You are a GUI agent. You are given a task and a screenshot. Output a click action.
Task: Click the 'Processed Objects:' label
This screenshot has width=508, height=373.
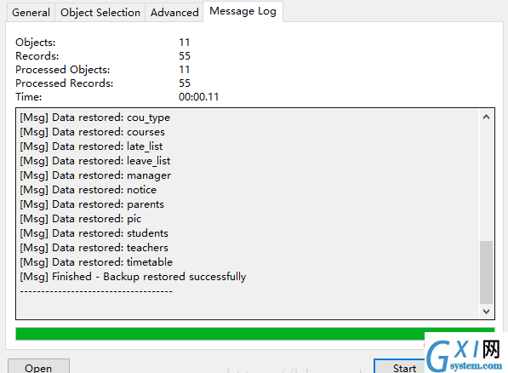(62, 70)
